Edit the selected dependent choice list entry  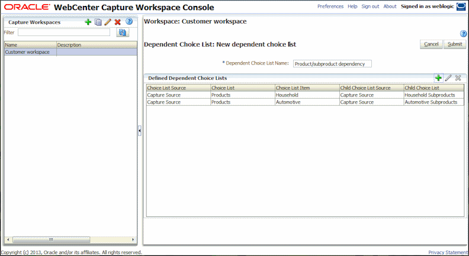click(x=448, y=78)
